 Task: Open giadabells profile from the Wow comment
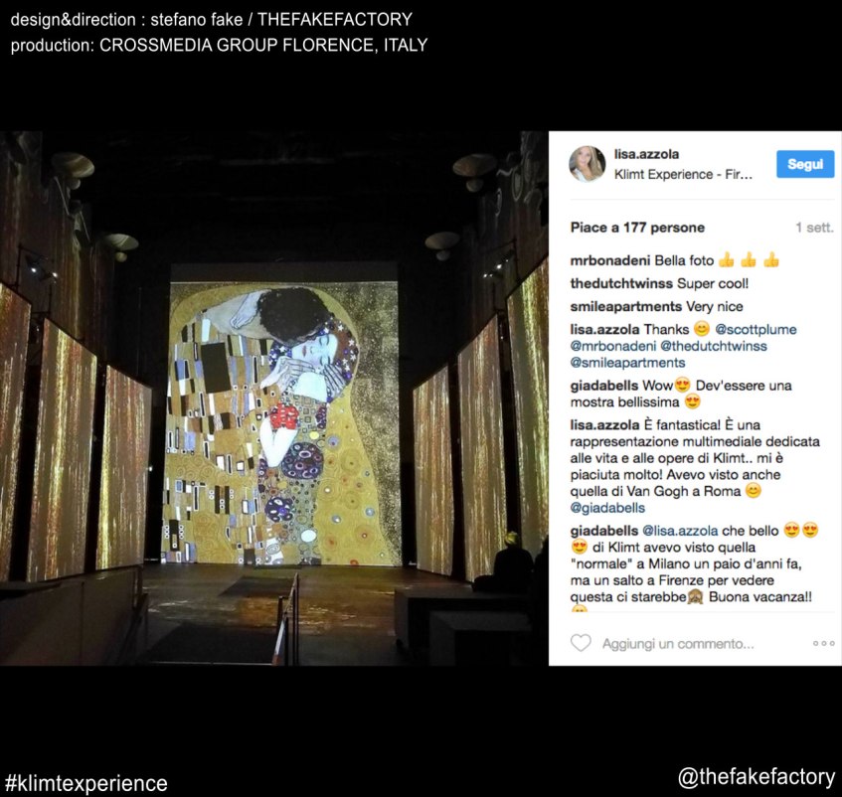[x=604, y=386]
